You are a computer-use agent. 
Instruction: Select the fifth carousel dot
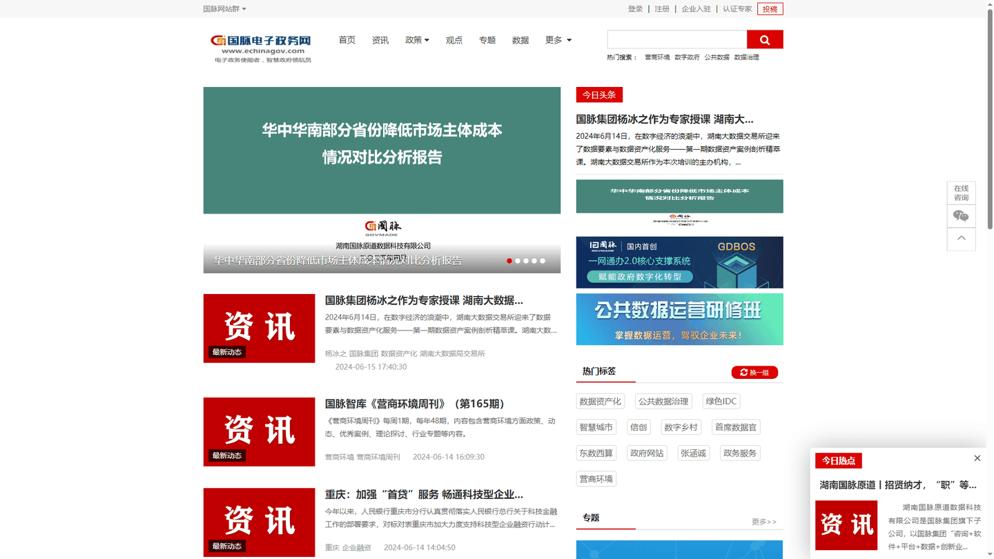543,261
